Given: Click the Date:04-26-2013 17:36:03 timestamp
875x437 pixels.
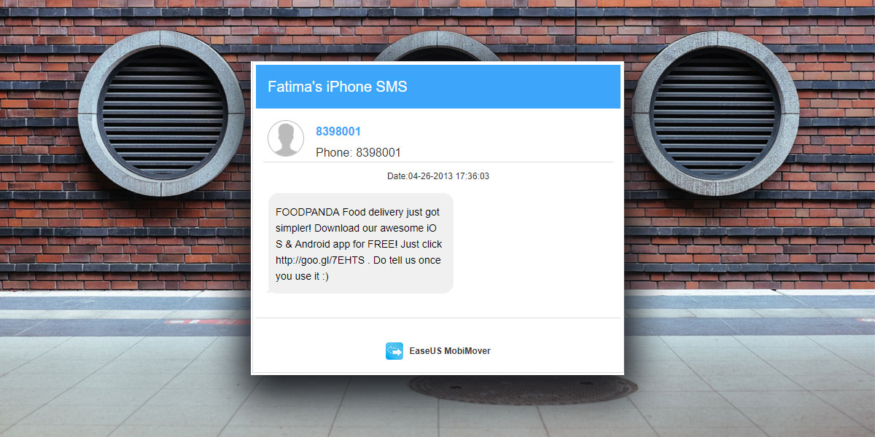Looking at the screenshot, I should coord(437,176).
